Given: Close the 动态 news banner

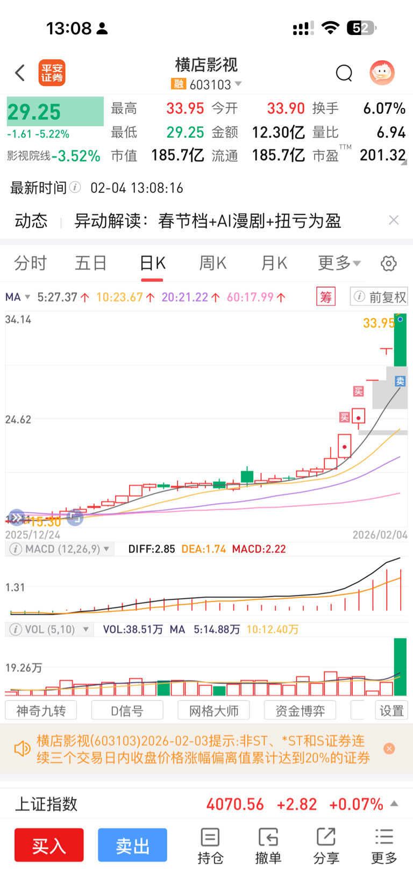Looking at the screenshot, I should point(394,220).
